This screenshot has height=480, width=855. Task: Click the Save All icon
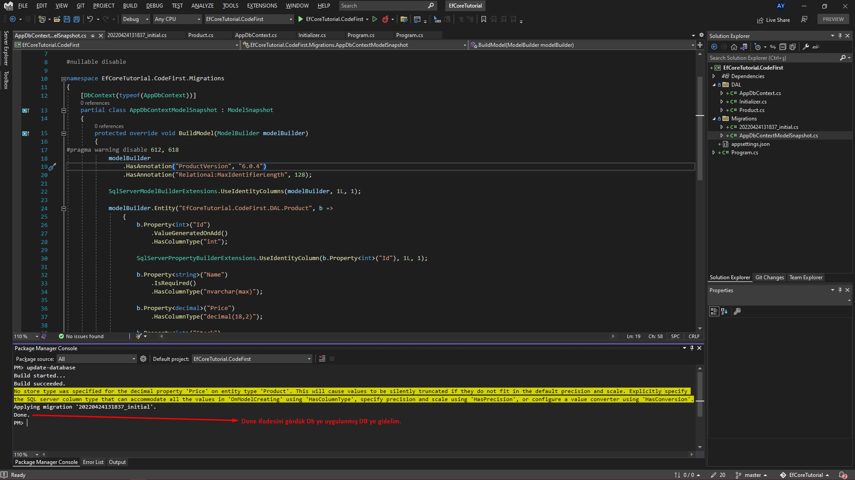(76, 19)
